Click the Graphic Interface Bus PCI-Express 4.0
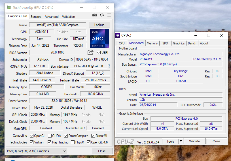This screenshot has width=231, height=161. 187,119
